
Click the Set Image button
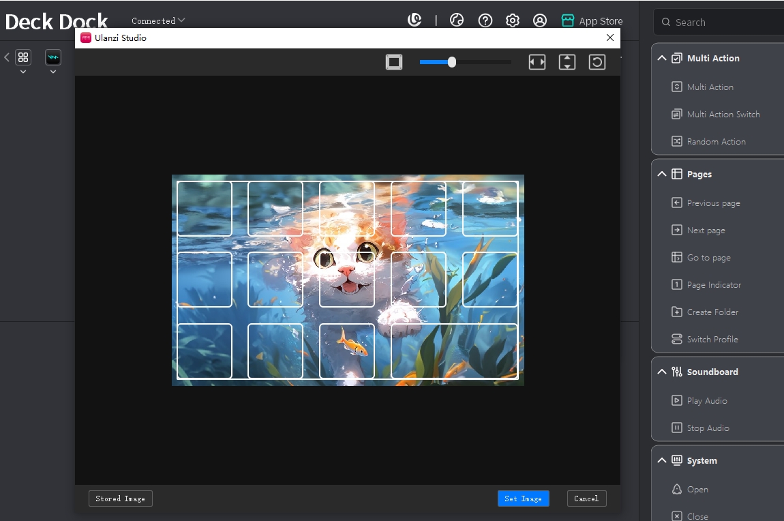[x=523, y=498]
